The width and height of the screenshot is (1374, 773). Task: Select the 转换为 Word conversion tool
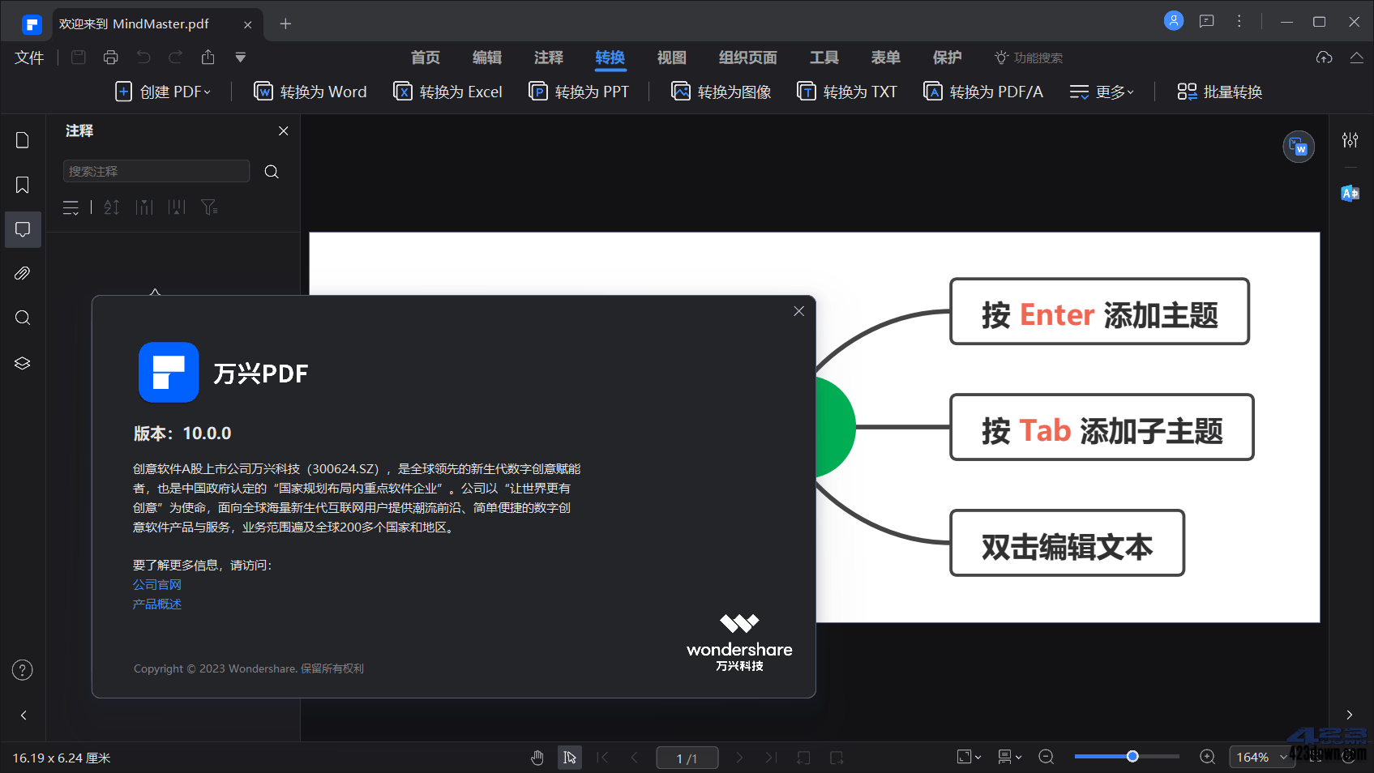(310, 92)
